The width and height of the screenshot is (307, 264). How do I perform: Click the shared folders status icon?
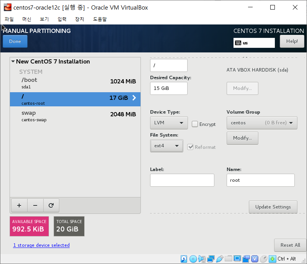pyautogui.click(x=228, y=259)
